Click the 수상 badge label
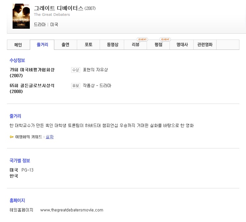This screenshot has width=246, height=222. [75, 70]
